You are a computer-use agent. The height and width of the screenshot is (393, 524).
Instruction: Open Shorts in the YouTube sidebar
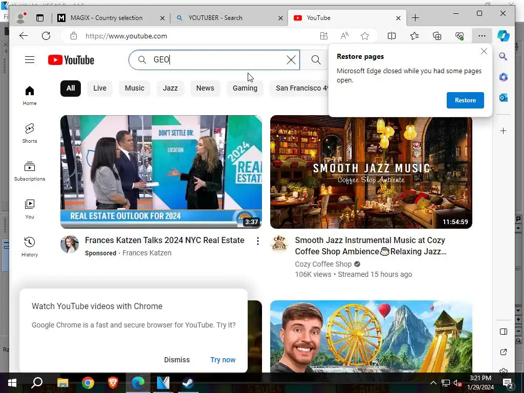coord(30,134)
